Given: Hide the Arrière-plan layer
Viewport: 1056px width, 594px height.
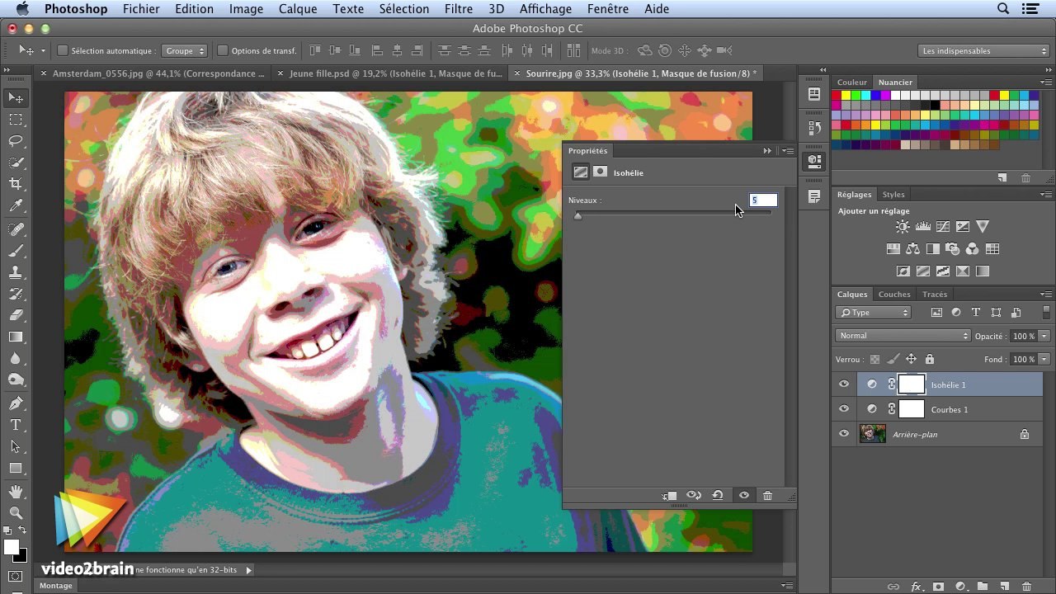Looking at the screenshot, I should click(x=843, y=434).
